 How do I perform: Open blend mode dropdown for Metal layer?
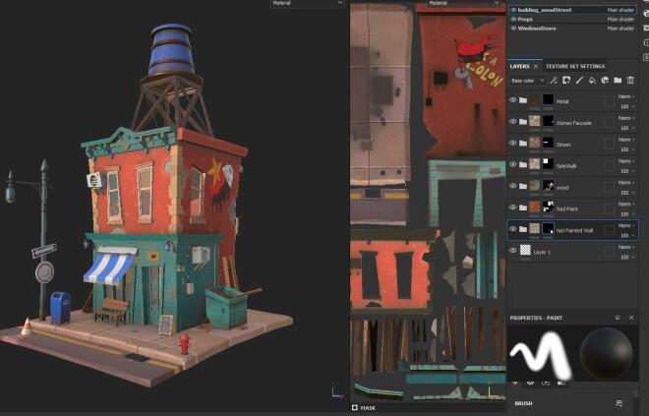pyautogui.click(x=625, y=96)
